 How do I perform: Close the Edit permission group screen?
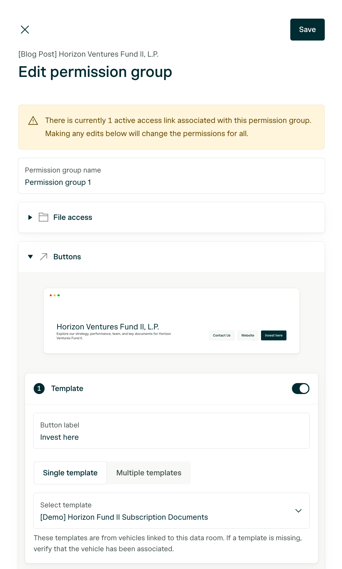click(x=25, y=29)
